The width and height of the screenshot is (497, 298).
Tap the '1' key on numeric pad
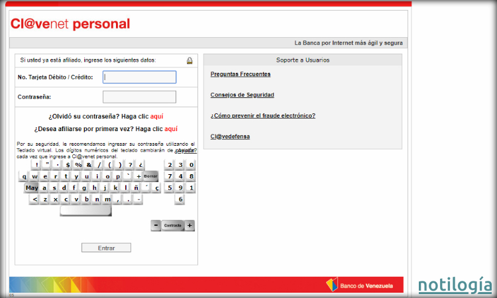pos(192,188)
